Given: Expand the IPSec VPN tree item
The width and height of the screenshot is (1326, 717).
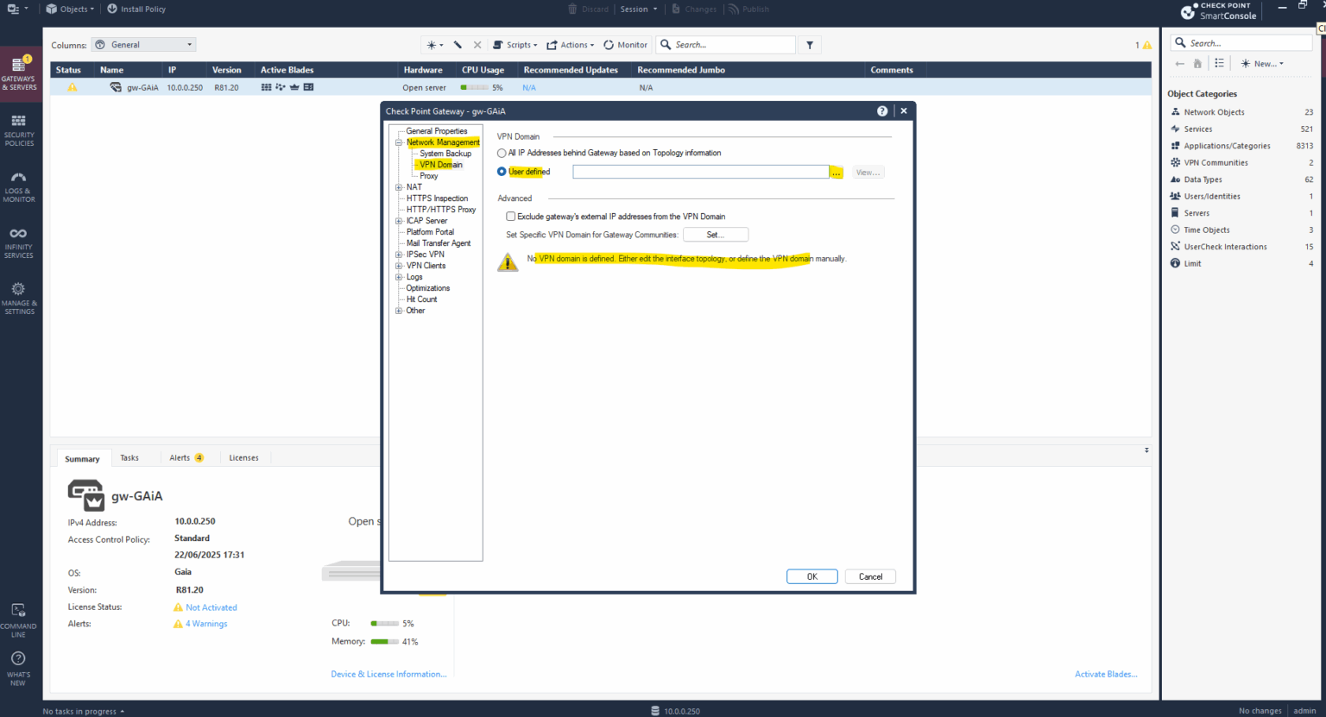Looking at the screenshot, I should [x=397, y=254].
